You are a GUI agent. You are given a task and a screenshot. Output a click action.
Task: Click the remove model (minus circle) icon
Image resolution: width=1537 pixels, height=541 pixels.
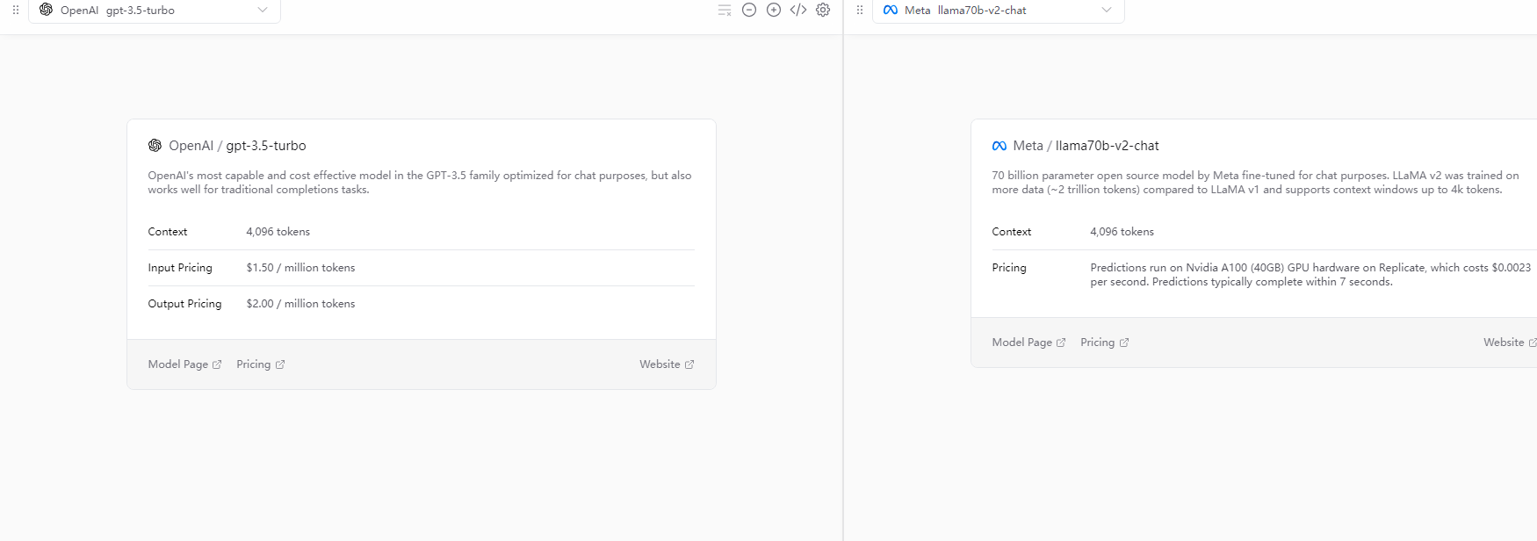[749, 10]
